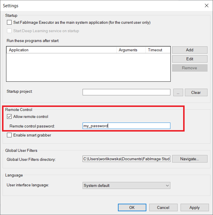
Task: Click Navigate to browse user filters directory
Action: [190, 159]
